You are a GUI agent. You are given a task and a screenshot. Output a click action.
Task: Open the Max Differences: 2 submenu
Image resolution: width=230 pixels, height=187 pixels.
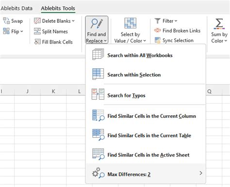146,173
